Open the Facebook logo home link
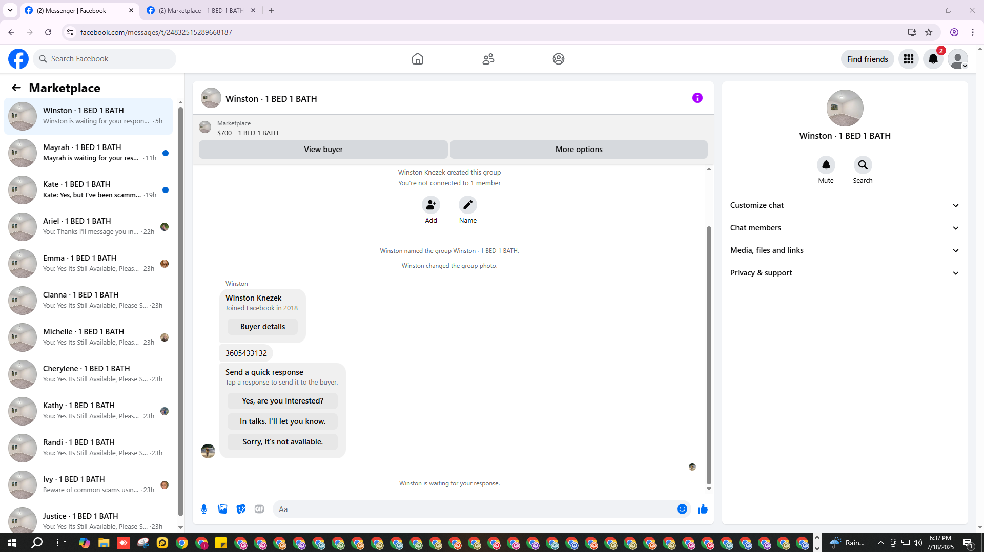 [x=18, y=59]
